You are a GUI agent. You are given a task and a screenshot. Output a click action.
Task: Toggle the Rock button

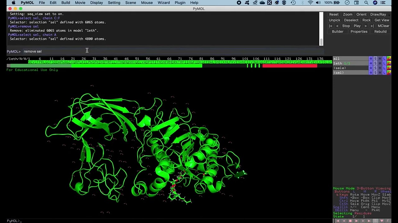click(366, 20)
